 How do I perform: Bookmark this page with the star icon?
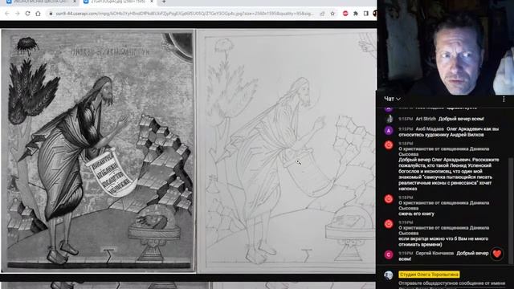click(332, 14)
